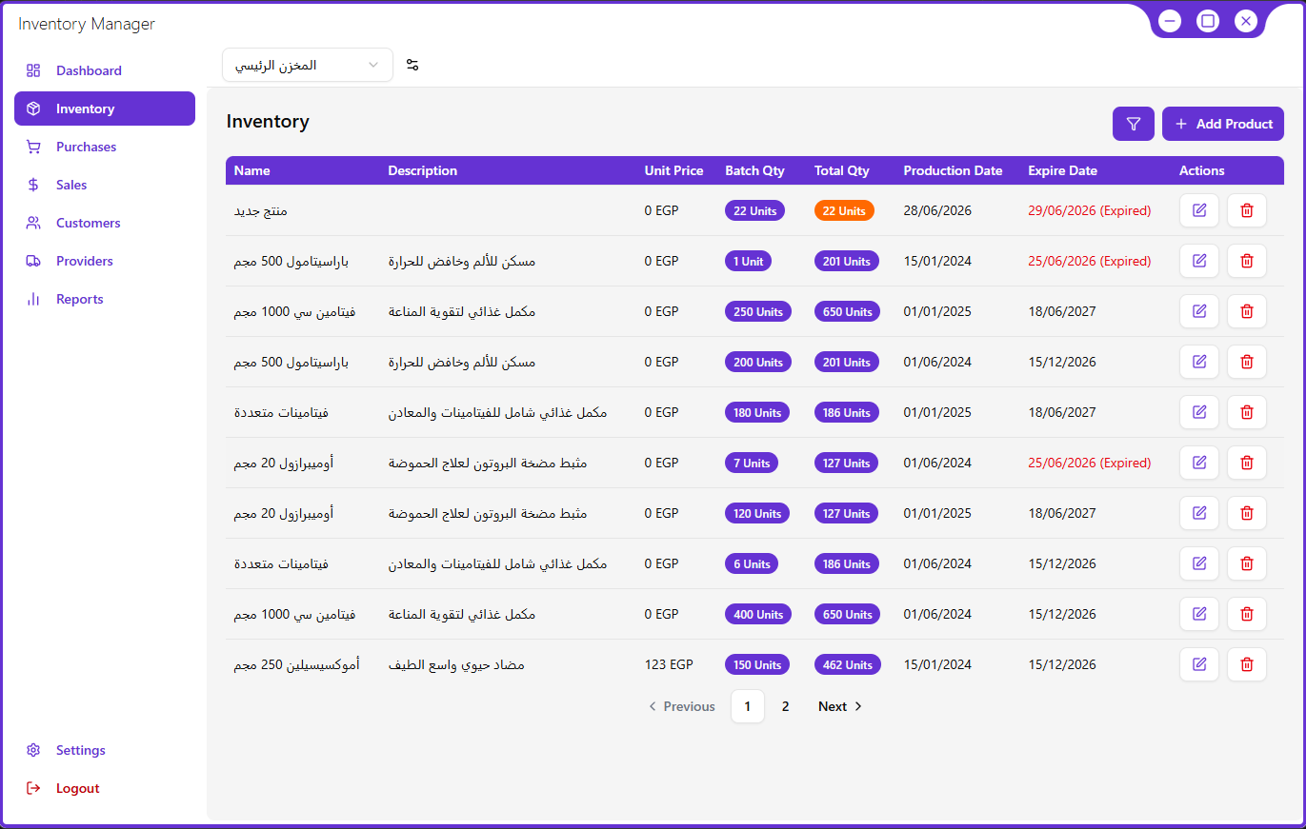Delete the منتج جديد product row
The height and width of the screenshot is (829, 1306).
(1247, 210)
